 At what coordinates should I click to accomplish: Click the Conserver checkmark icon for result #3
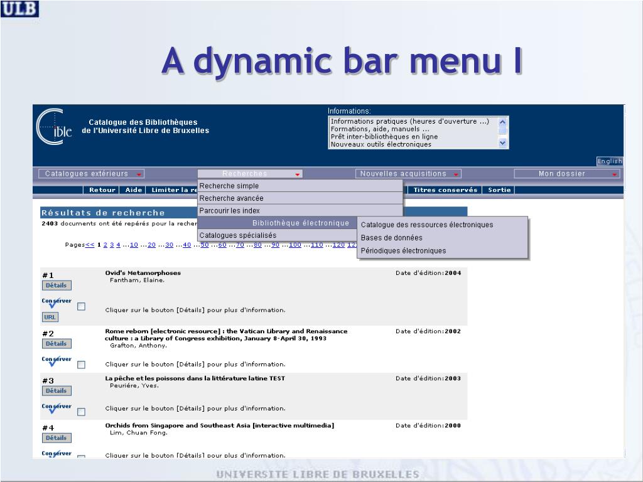pyautogui.click(x=56, y=408)
